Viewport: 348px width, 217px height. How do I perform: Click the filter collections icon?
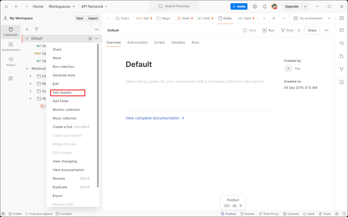[x=37, y=29]
